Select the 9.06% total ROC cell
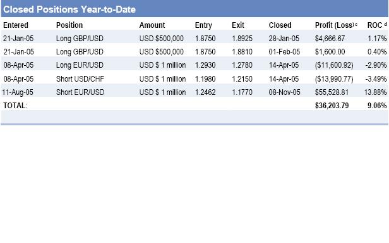Screen dimensions: 389x243 [x=377, y=106]
